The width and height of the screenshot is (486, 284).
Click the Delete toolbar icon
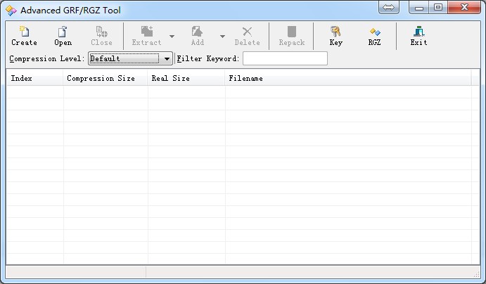247,36
